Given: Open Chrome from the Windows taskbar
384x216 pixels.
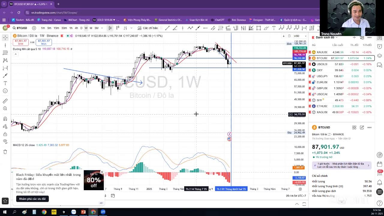Looking at the screenshot, I should coord(44,212).
